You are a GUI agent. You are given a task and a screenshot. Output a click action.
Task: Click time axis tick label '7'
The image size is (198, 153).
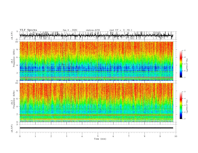(x=129, y=136)
